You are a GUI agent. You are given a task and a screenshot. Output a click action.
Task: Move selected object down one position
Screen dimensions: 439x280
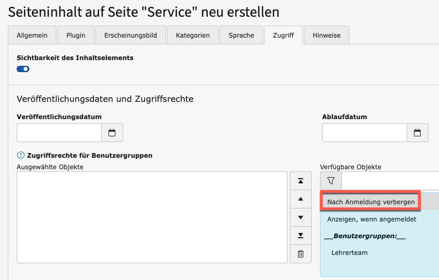coord(301,217)
